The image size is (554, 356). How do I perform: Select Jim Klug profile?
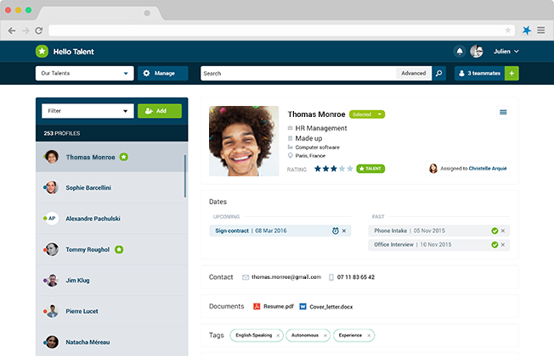pyautogui.click(x=111, y=281)
